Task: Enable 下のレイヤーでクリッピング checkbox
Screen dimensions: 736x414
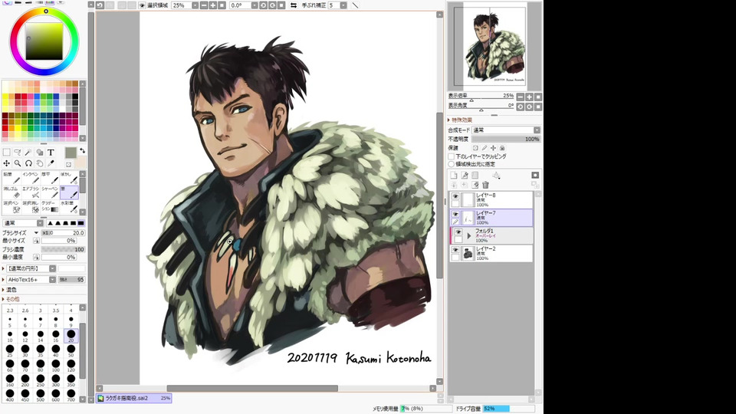Action: 452,156
